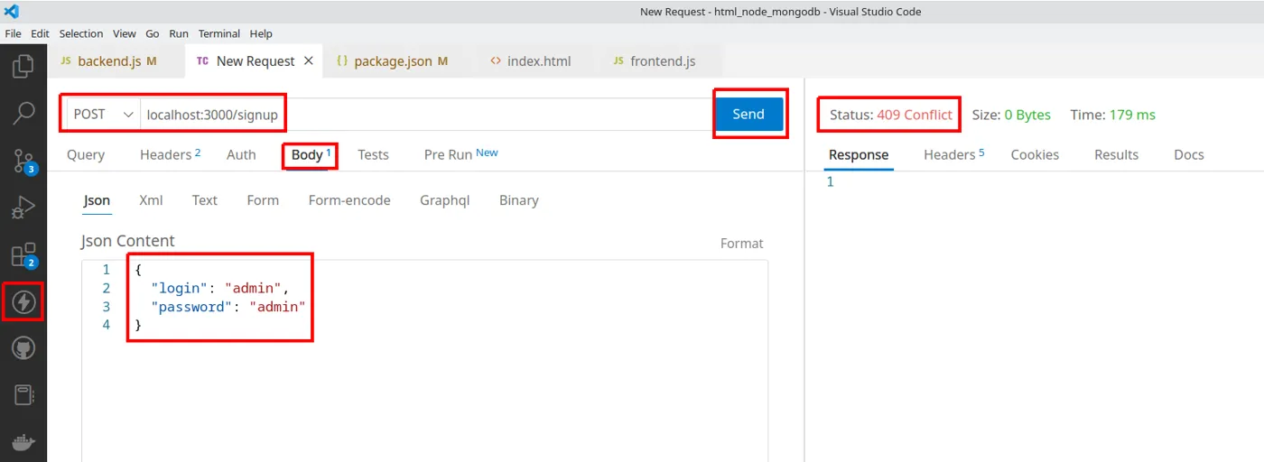
Task: Open the response Headers tab with 5 count
Action: (x=953, y=154)
